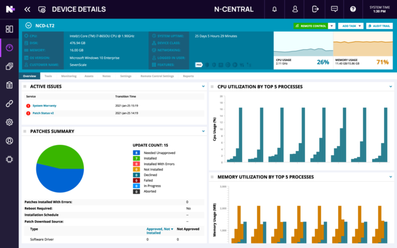Collapse Memory Utilization by Top 5 Processes

tap(390, 177)
